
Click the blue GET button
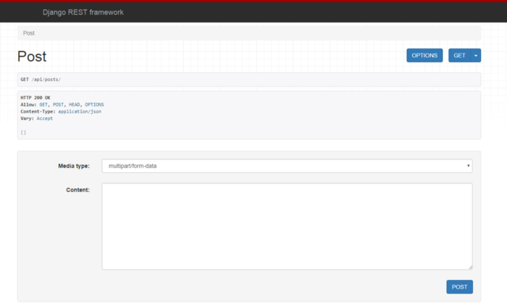click(459, 56)
